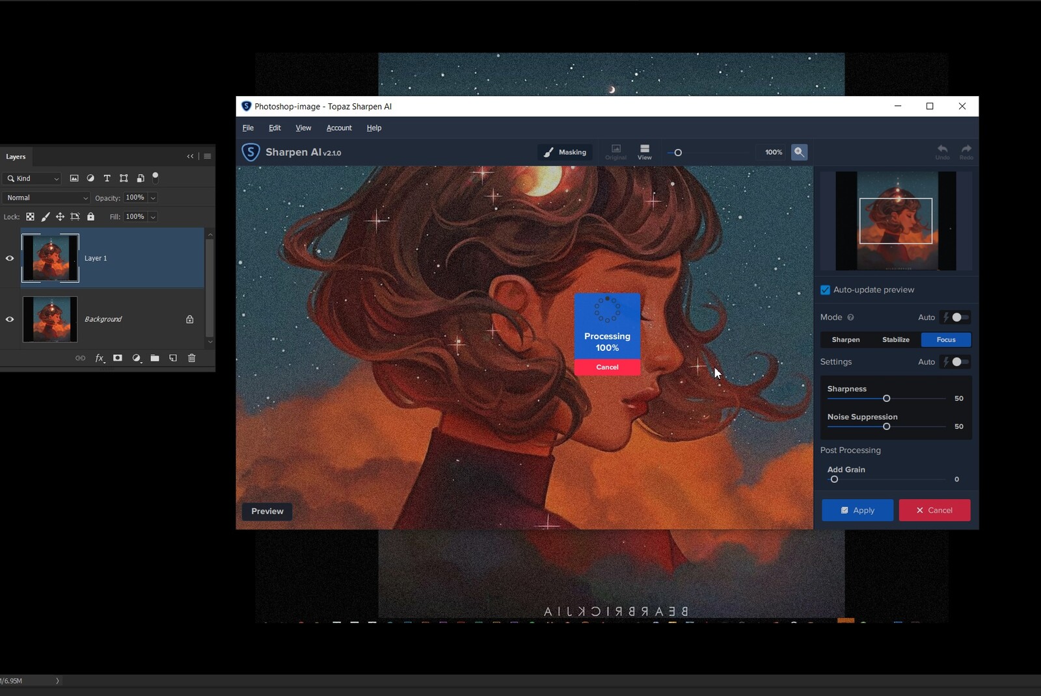
Task: Collapse the Layers panel to icons
Action: point(190,157)
